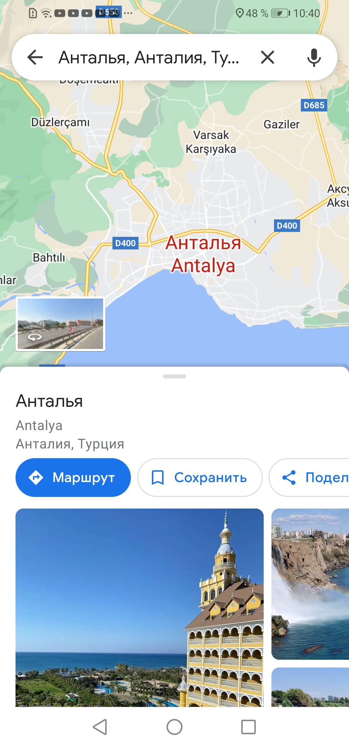
Task: Tap the back arrow in search bar
Action: click(35, 58)
